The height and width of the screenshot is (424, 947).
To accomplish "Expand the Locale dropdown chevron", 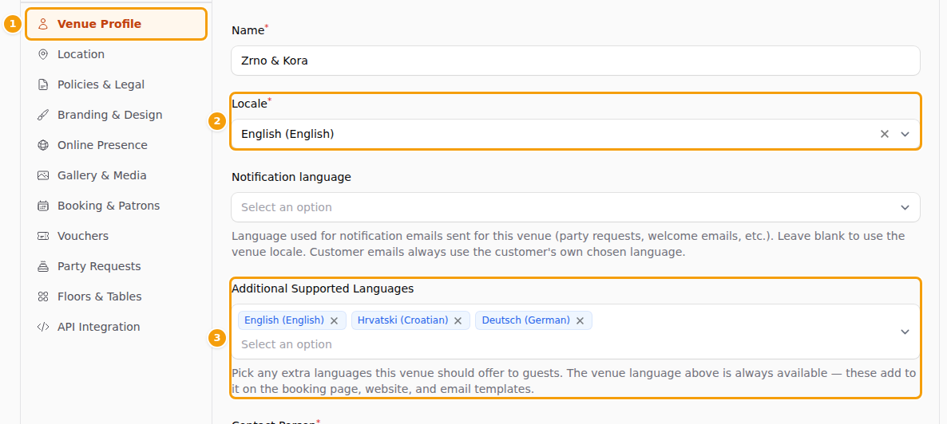I will click(905, 134).
